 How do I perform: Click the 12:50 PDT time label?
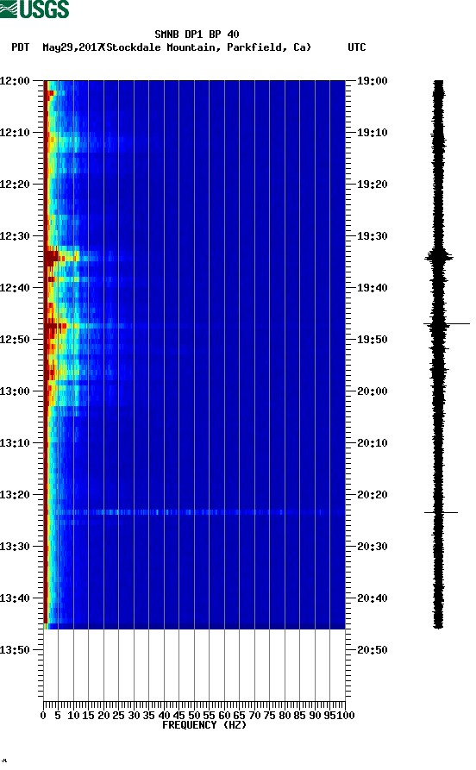coord(16,340)
